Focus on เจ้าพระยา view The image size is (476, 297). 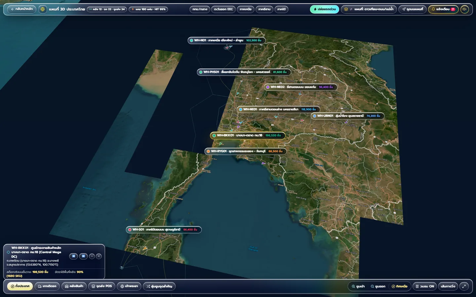tap(129, 286)
